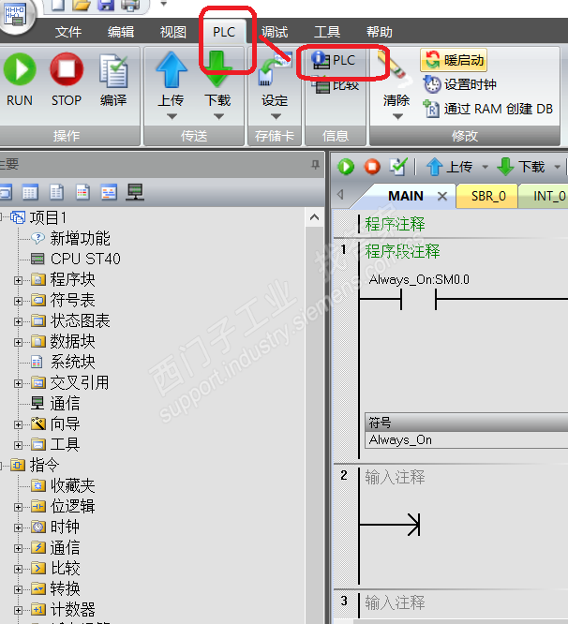The image size is (568, 624).
Task: Click 设置时钟 set clock button
Action: click(459, 84)
